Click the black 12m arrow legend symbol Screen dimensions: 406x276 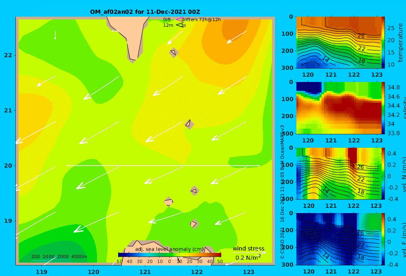tap(179, 25)
